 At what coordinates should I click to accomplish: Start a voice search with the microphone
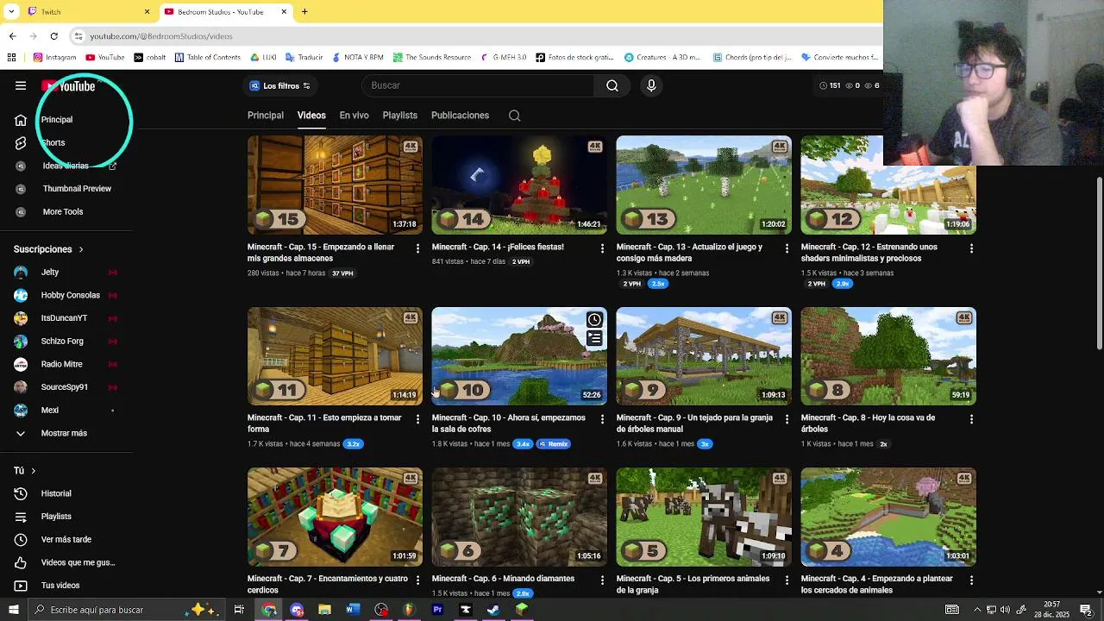pyautogui.click(x=651, y=85)
